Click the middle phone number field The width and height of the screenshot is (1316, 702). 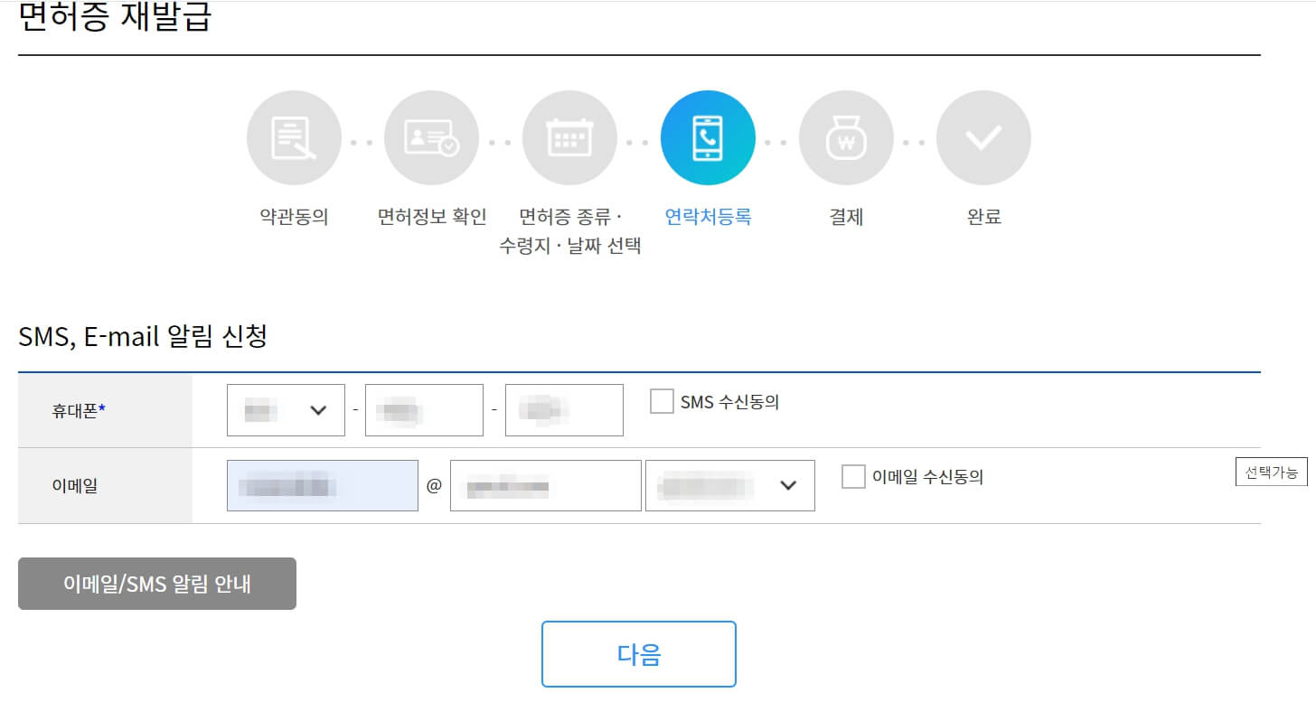[424, 410]
